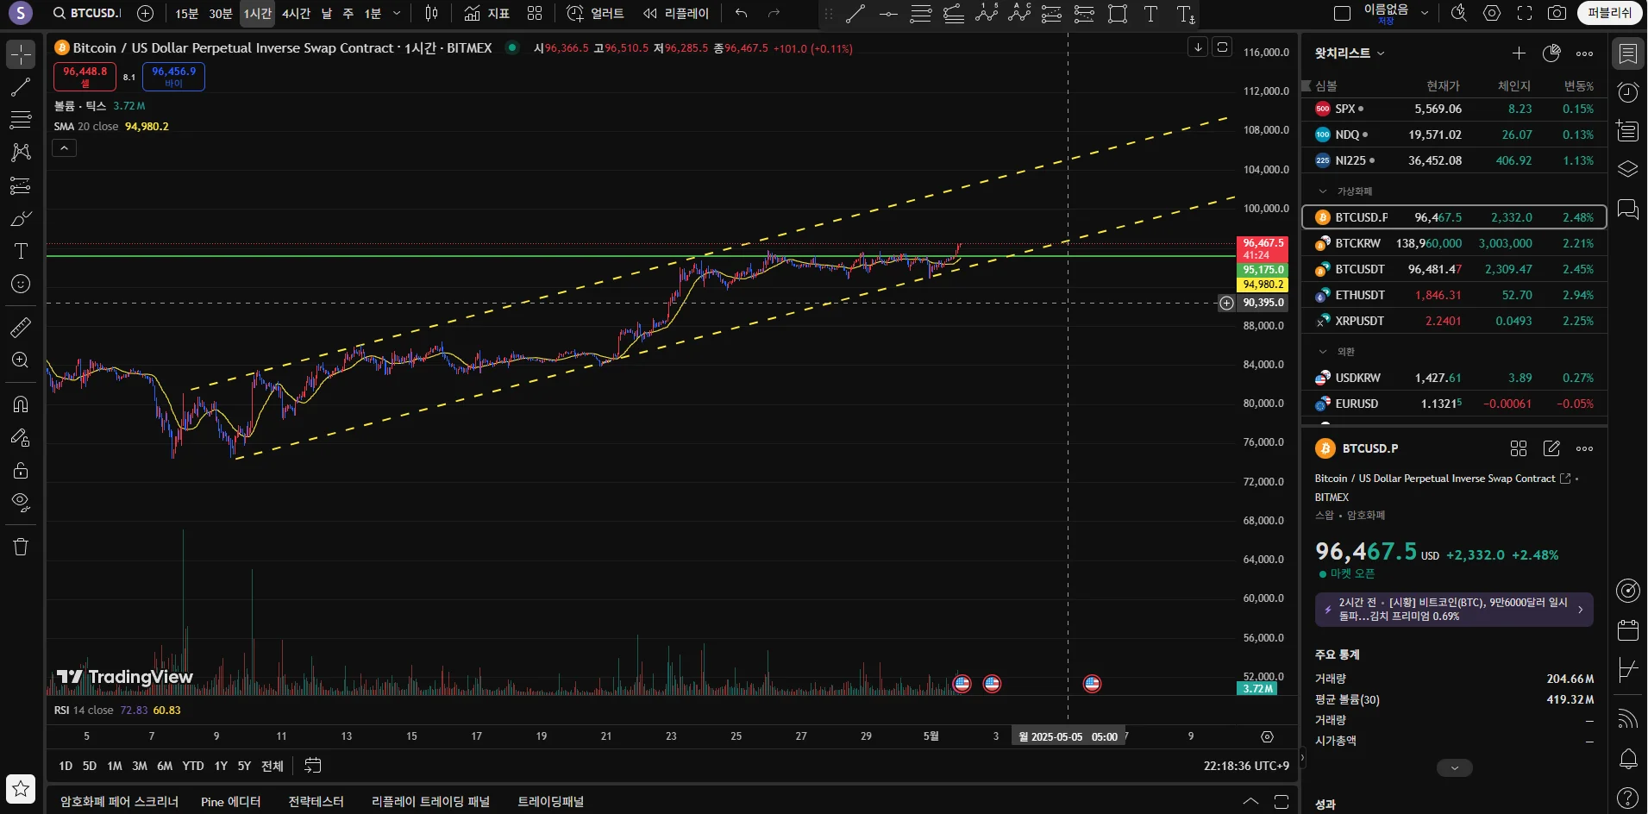Click the 퍼블리쉬 publish button
The image size is (1648, 814).
pyautogui.click(x=1610, y=13)
